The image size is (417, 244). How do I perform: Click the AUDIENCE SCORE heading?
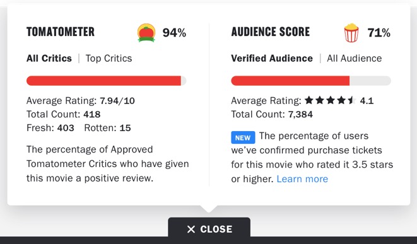[x=271, y=32]
